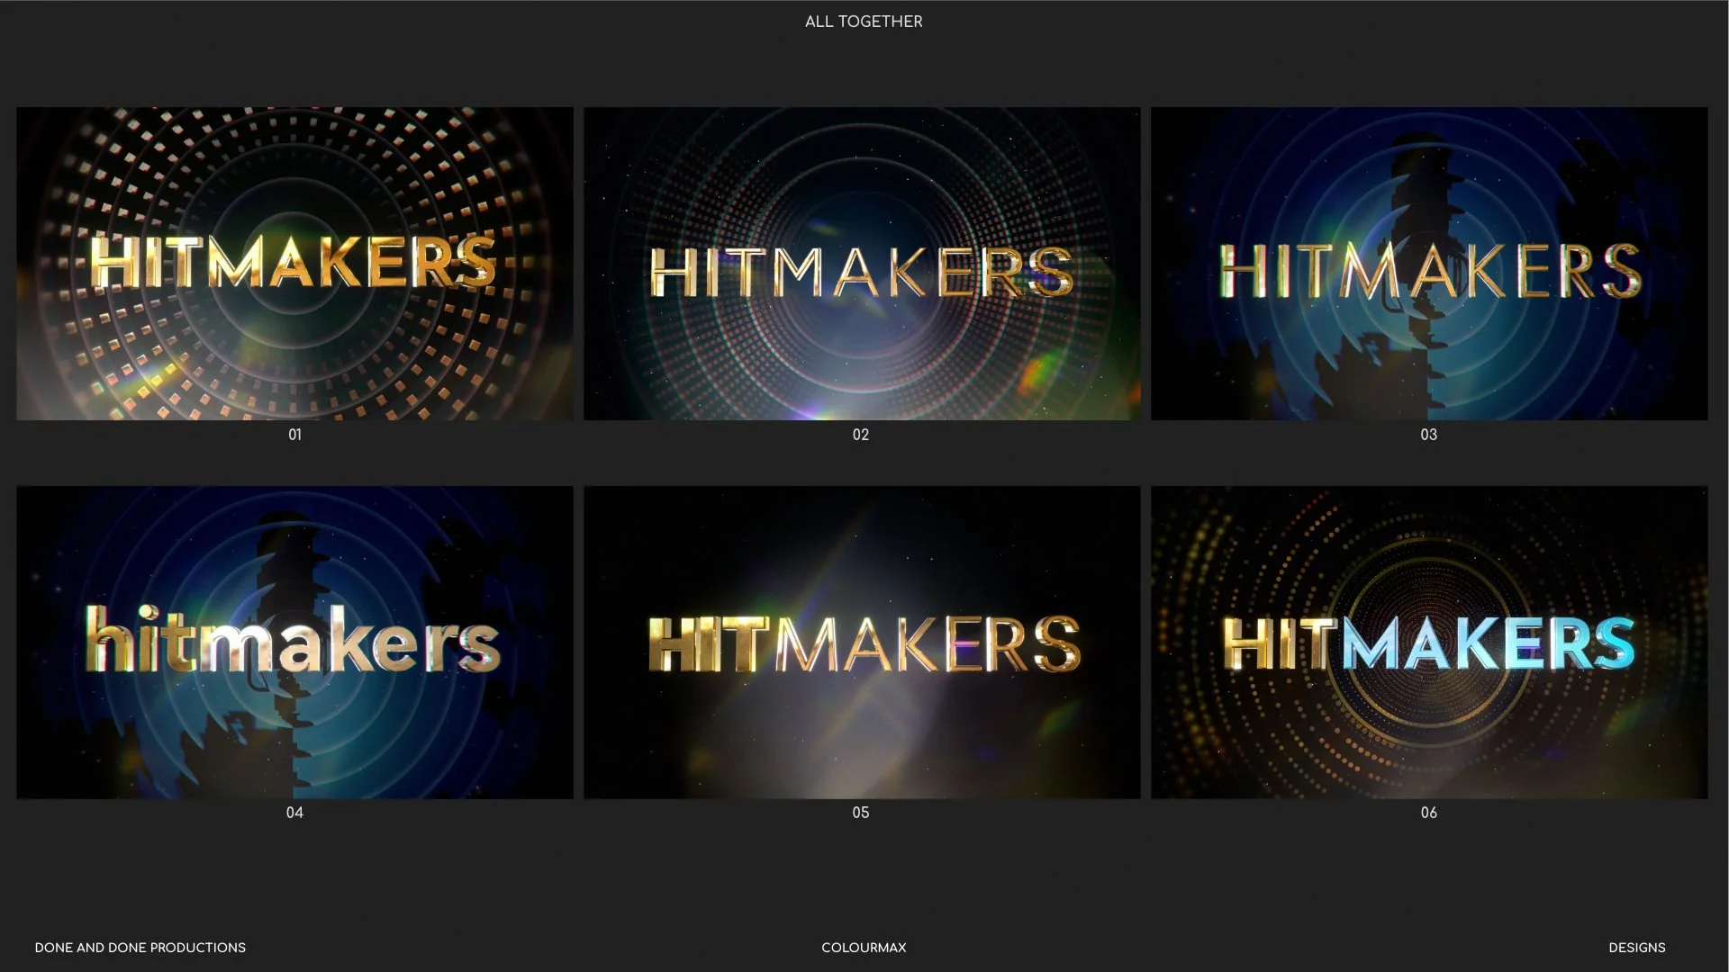The image size is (1729, 972).
Task: Click HITMAKERS design thumbnail 03
Action: pyautogui.click(x=1429, y=263)
